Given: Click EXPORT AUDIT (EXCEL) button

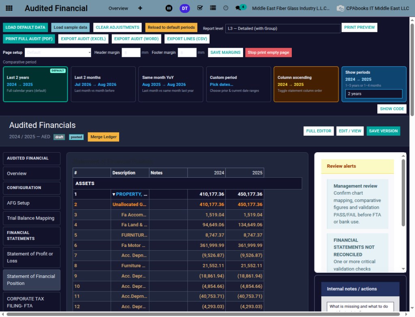Looking at the screenshot, I should tap(83, 38).
